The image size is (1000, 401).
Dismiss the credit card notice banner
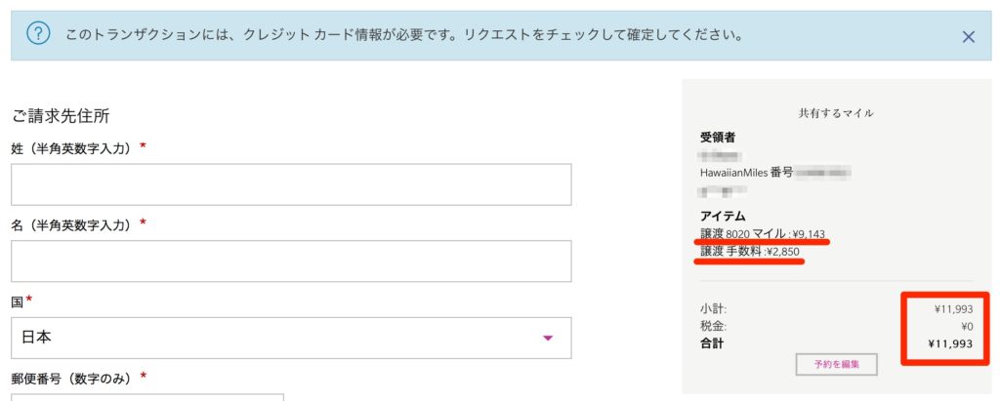(x=968, y=37)
